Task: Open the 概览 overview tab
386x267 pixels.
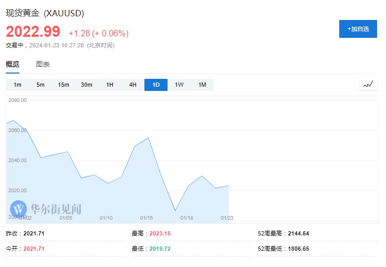Action: tap(13, 64)
